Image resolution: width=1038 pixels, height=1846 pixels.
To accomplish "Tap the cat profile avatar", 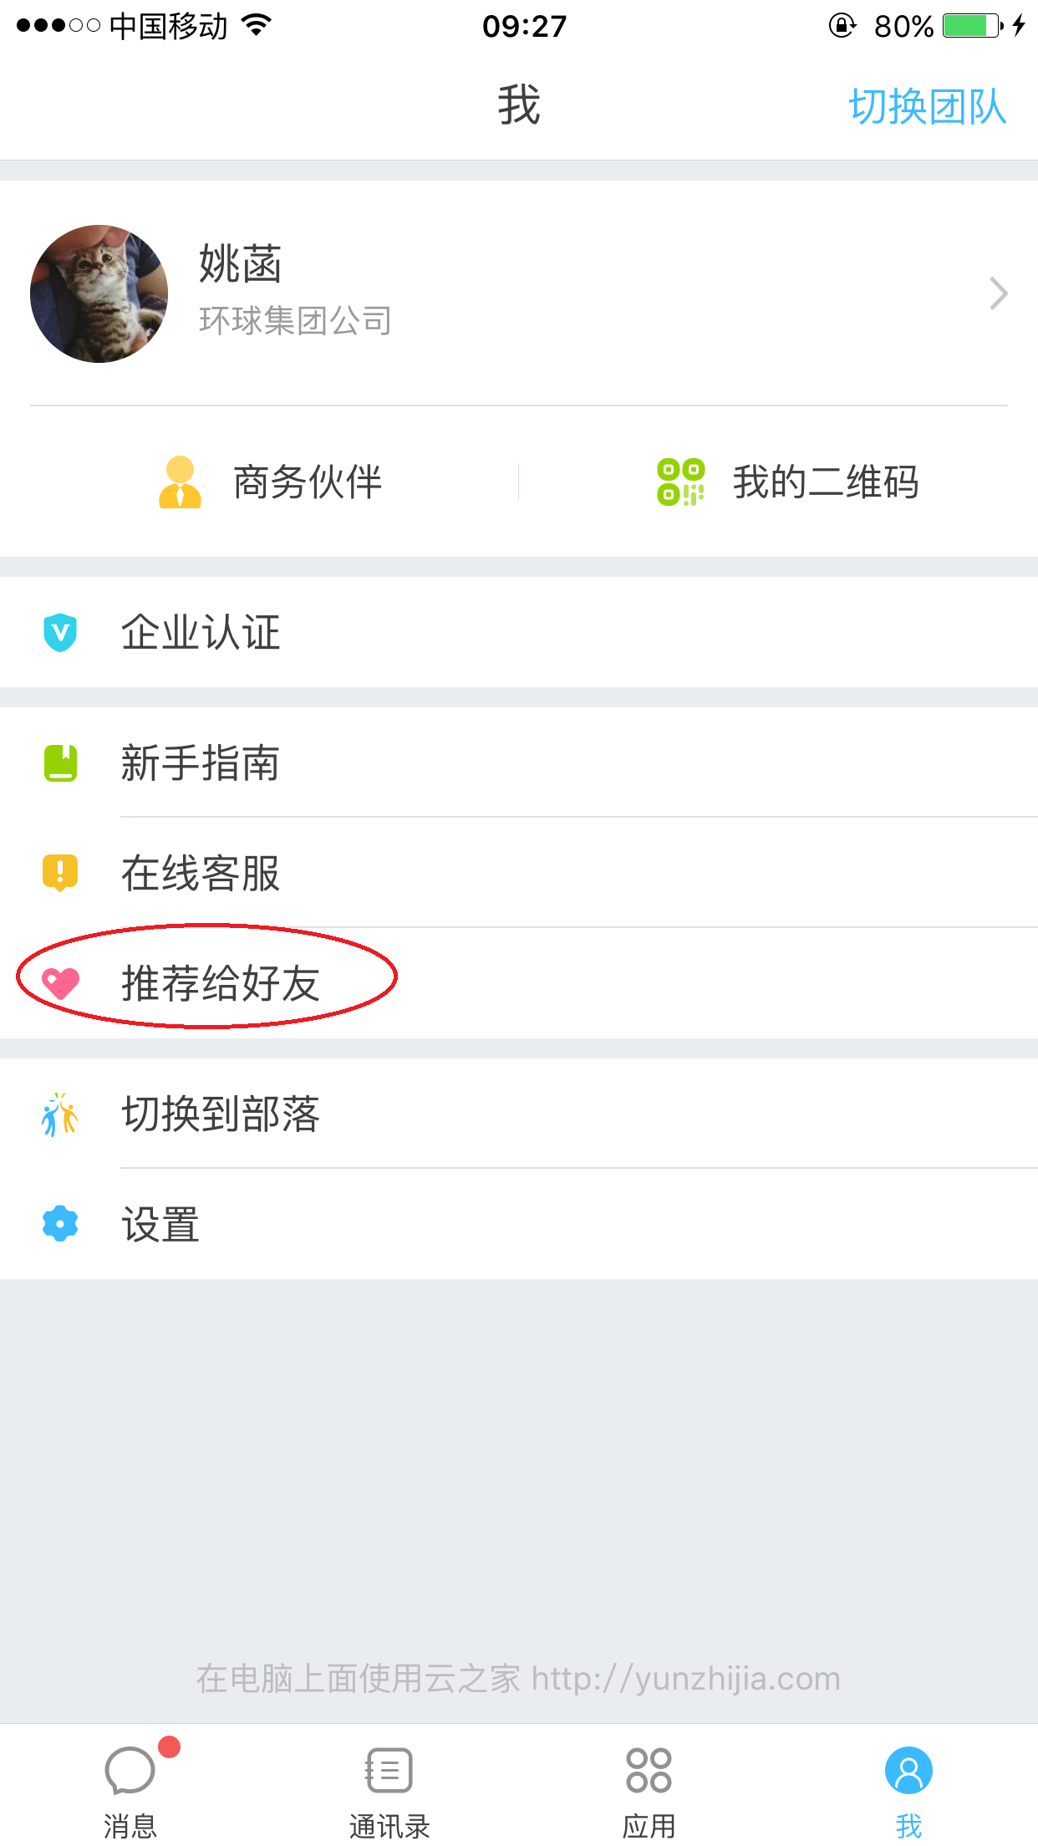I will click(99, 293).
